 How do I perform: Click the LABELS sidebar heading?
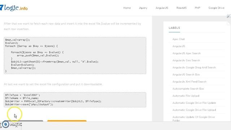tap(174, 28)
